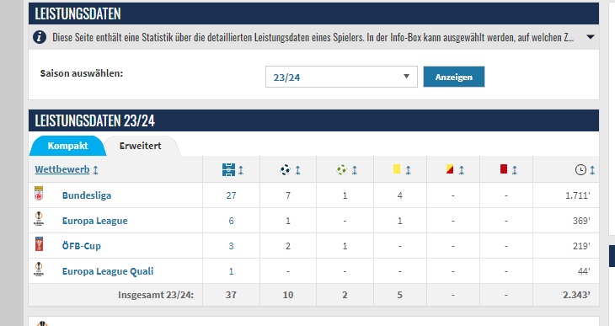This screenshot has height=326, width=615.
Task: Switch to the Erweitert tab
Action: 141,146
